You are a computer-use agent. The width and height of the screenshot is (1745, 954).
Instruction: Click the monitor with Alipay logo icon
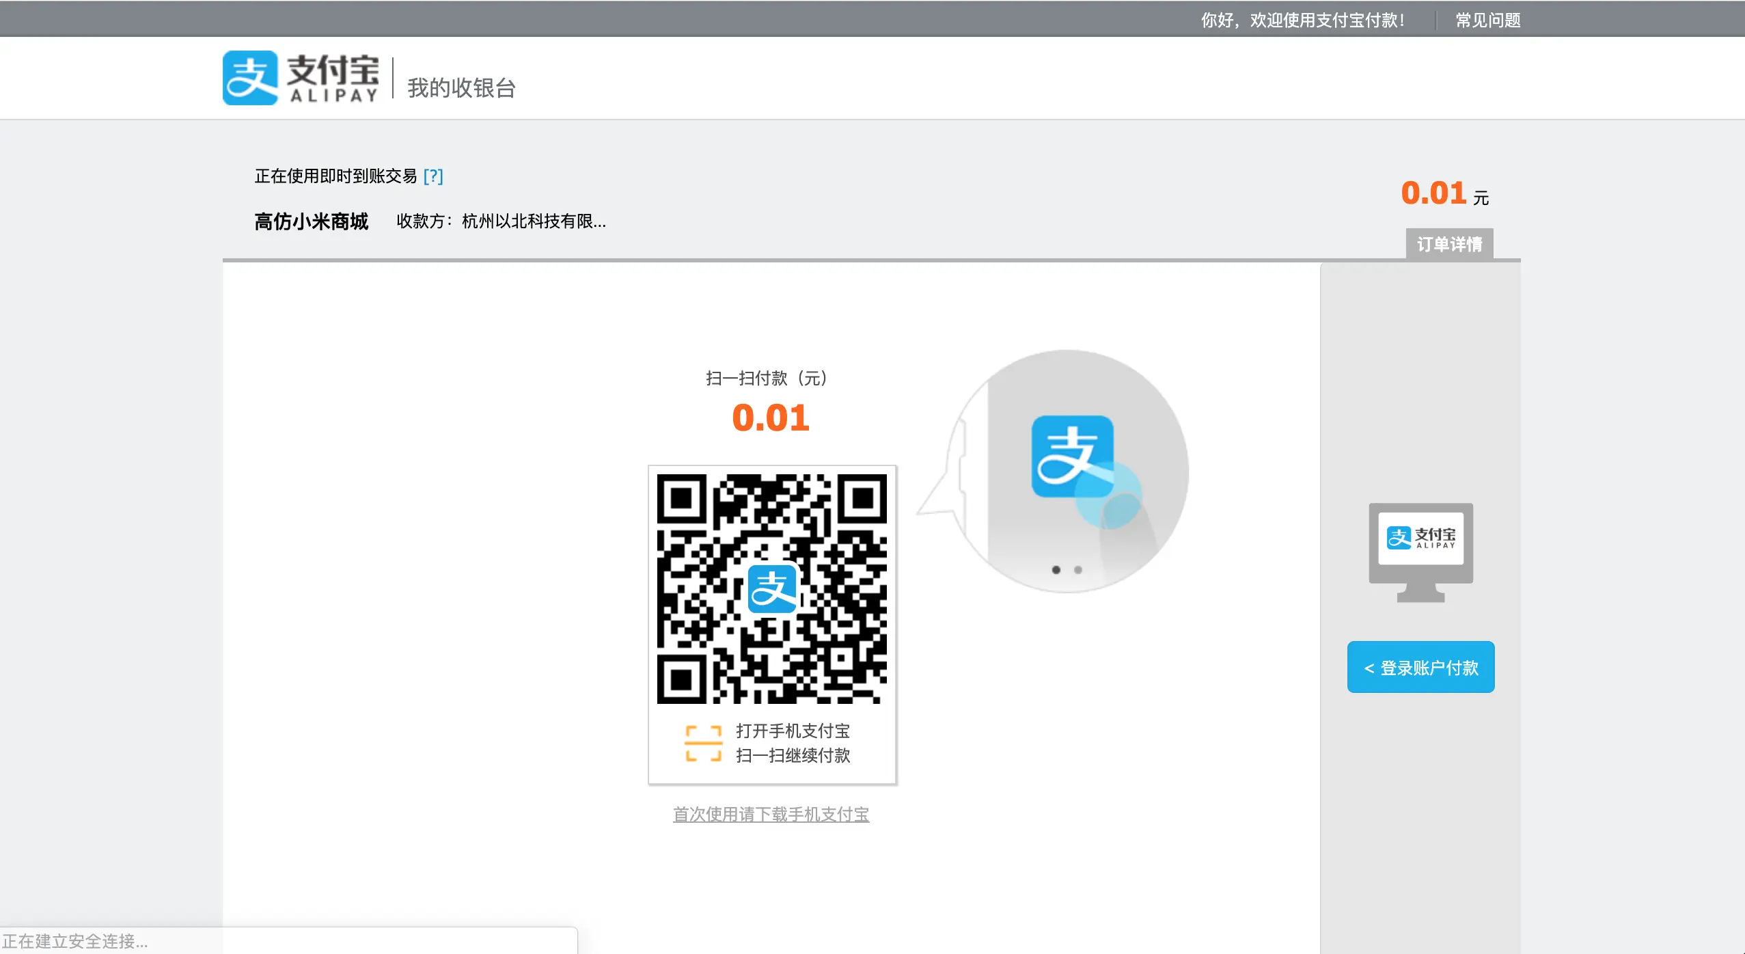click(x=1420, y=551)
